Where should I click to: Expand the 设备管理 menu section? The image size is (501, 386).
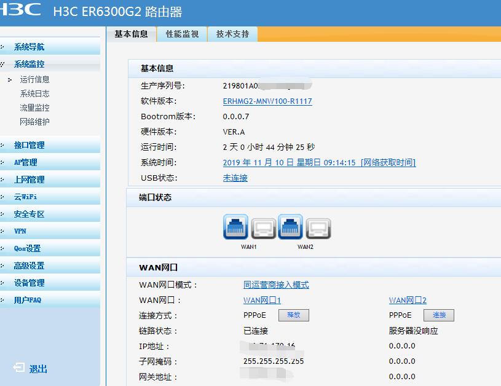click(x=50, y=283)
